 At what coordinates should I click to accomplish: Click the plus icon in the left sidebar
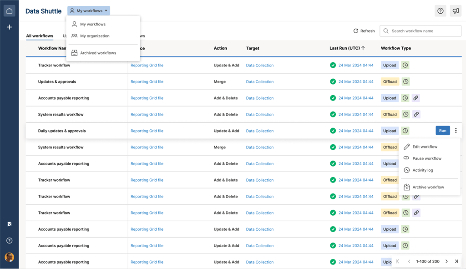click(x=9, y=27)
